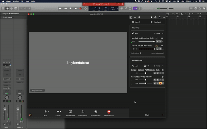Toggle Cycle mode in Logic transport
The image size is (207, 129).
[x=85, y=8]
